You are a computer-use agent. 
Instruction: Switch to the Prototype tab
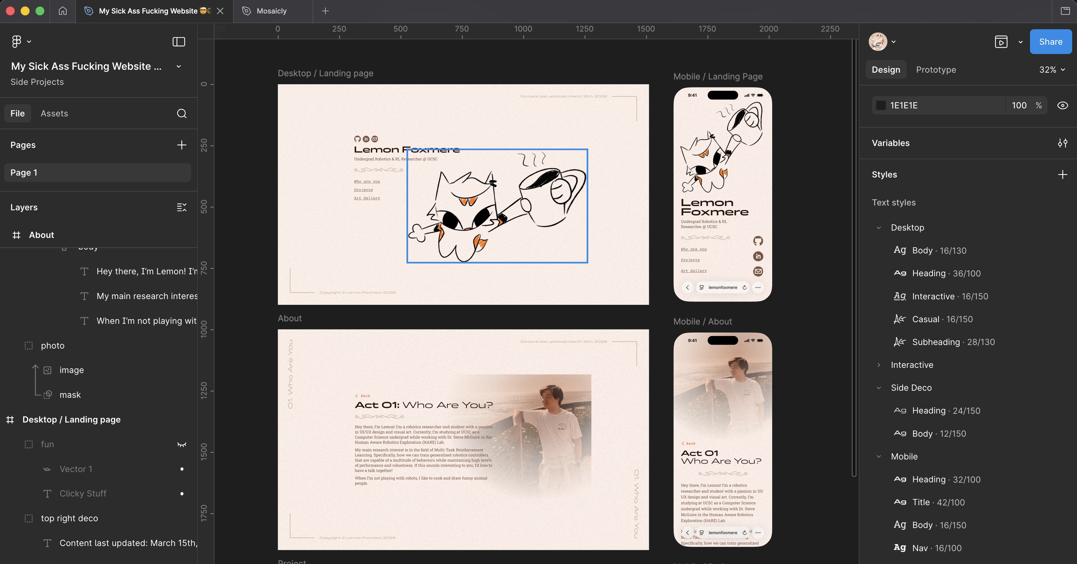pos(936,70)
